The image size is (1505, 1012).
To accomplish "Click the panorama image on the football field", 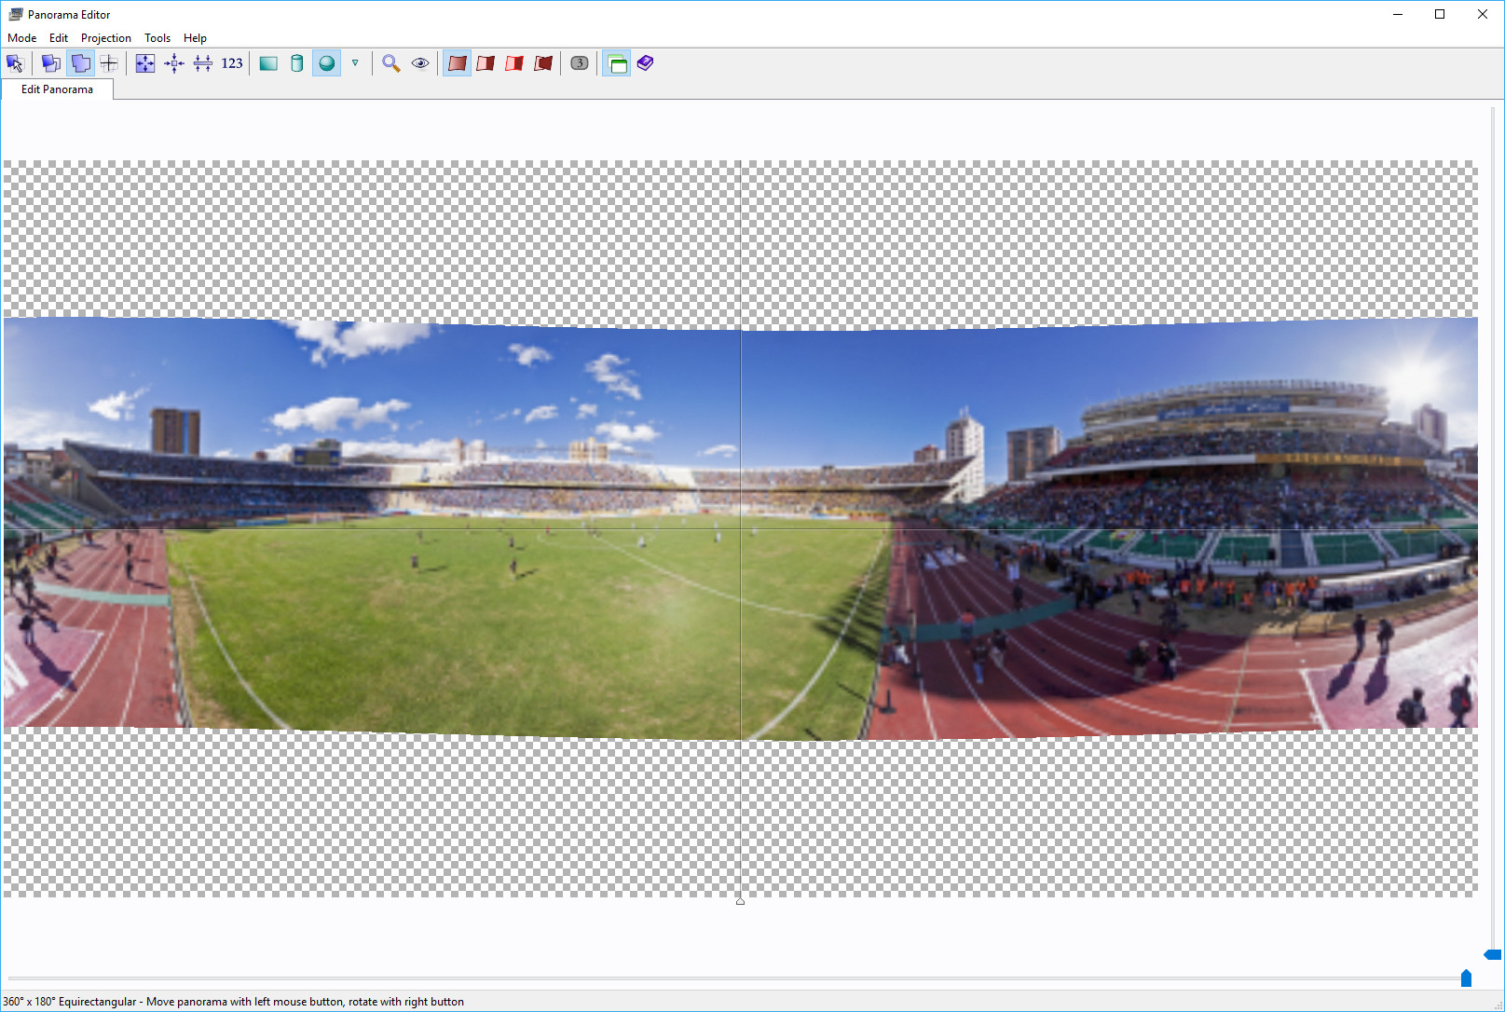I will (x=522, y=624).
